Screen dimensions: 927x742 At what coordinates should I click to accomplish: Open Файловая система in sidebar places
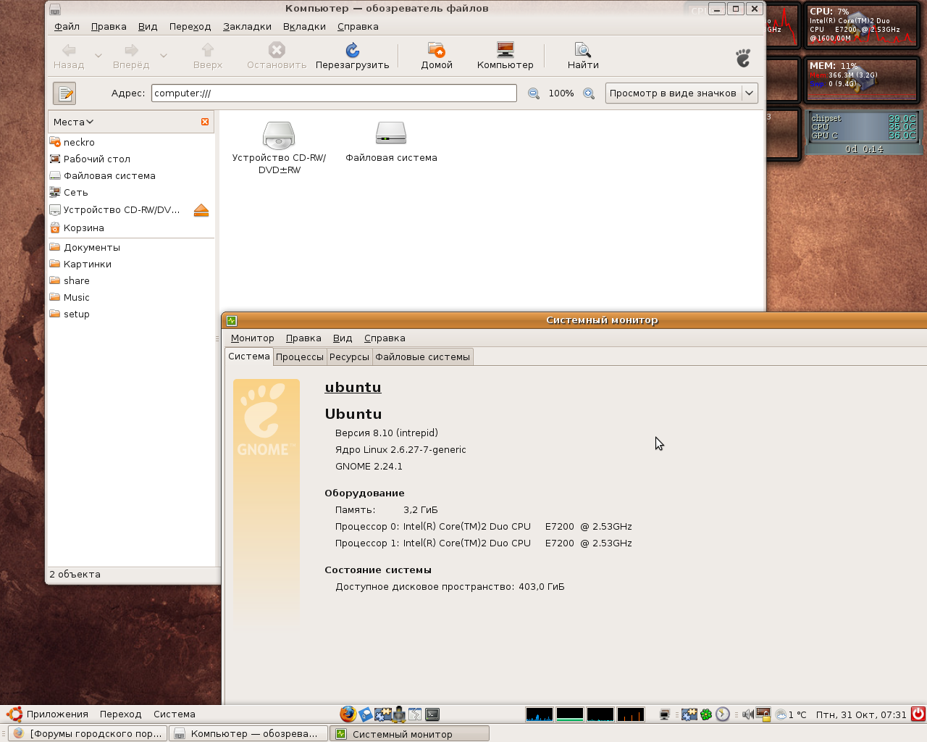tap(109, 176)
